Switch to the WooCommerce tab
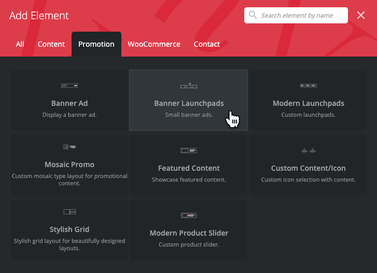Image resolution: width=377 pixels, height=273 pixels. coord(154,44)
